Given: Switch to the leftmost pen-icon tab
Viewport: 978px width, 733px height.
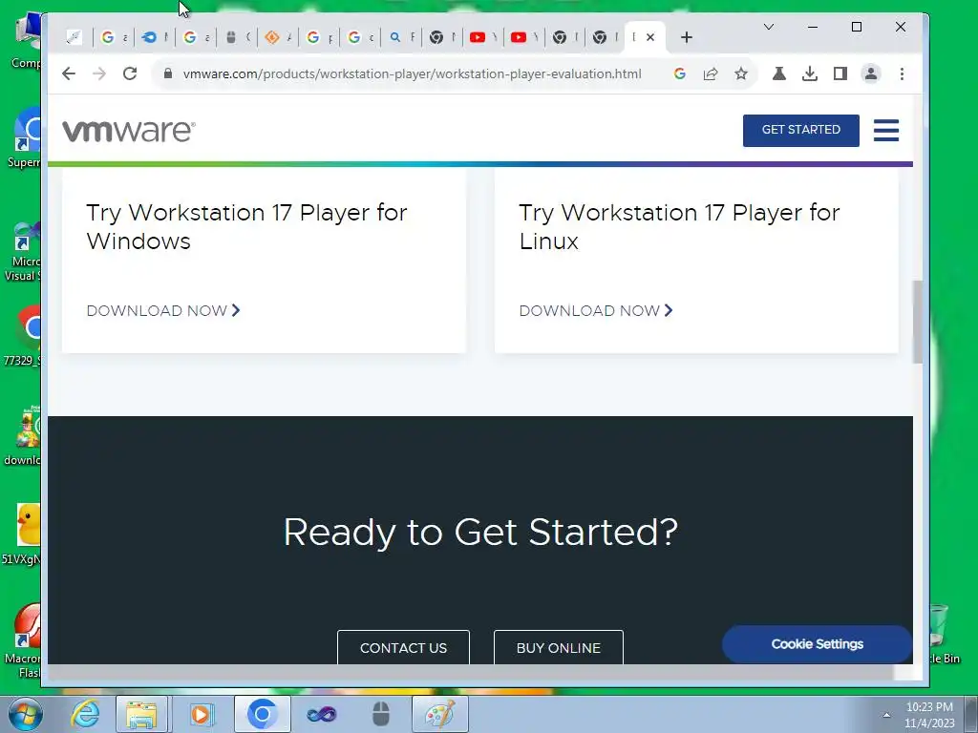Looking at the screenshot, I should [x=74, y=37].
